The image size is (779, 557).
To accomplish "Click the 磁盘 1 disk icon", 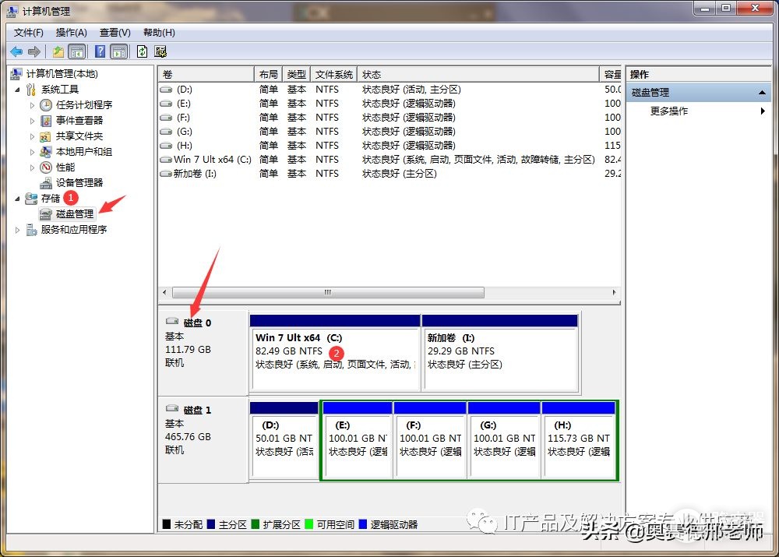I will pyautogui.click(x=172, y=408).
